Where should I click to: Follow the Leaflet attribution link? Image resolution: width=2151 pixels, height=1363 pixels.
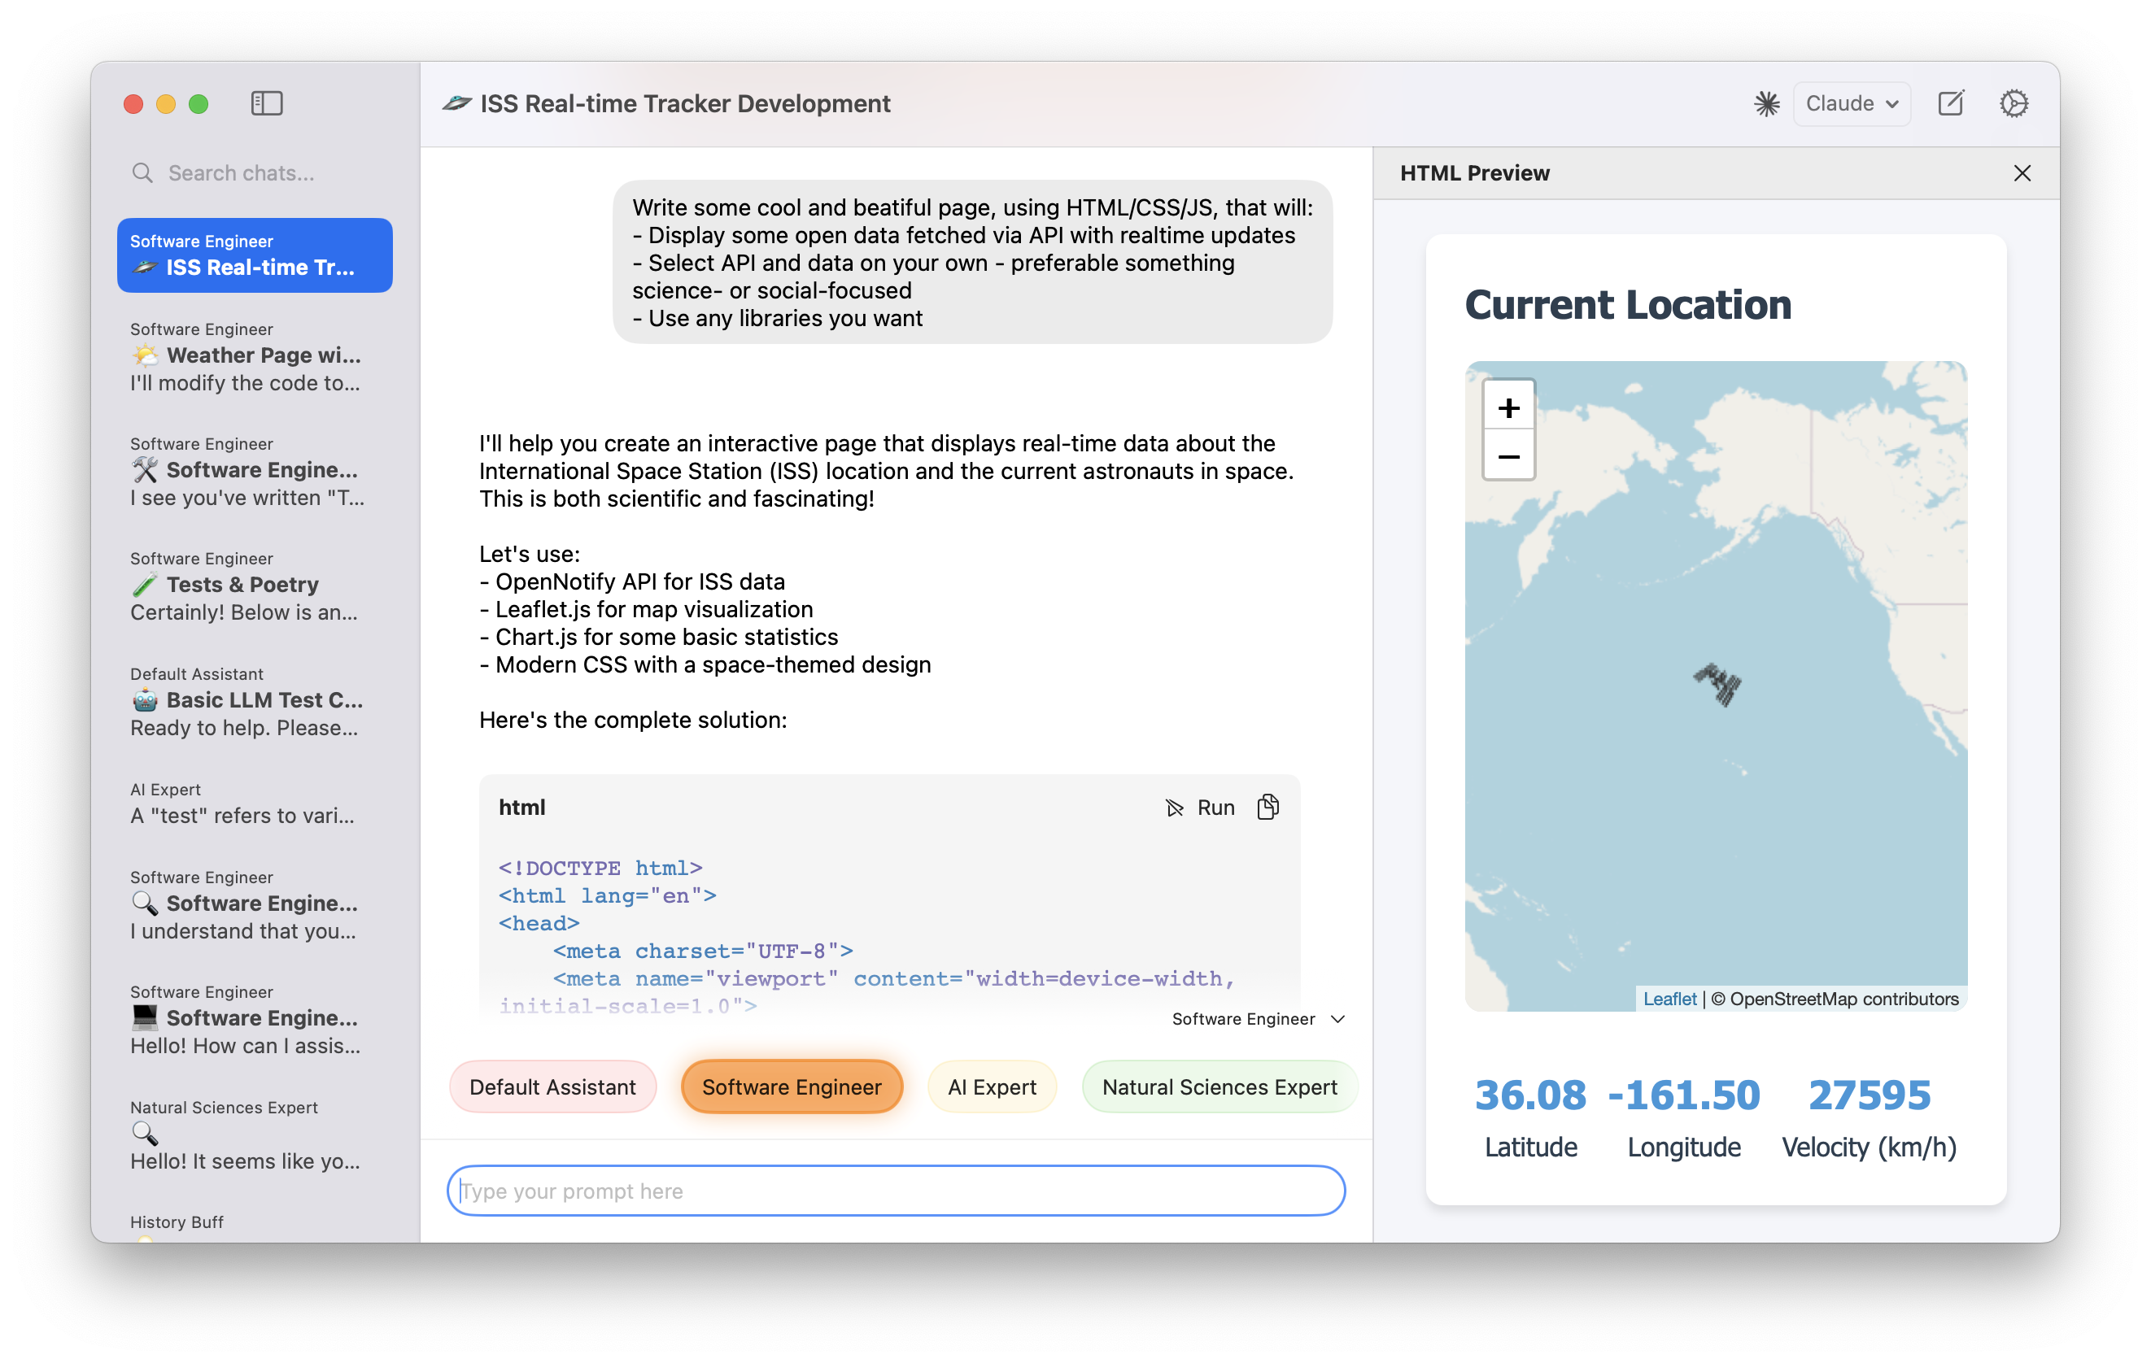pos(1669,999)
